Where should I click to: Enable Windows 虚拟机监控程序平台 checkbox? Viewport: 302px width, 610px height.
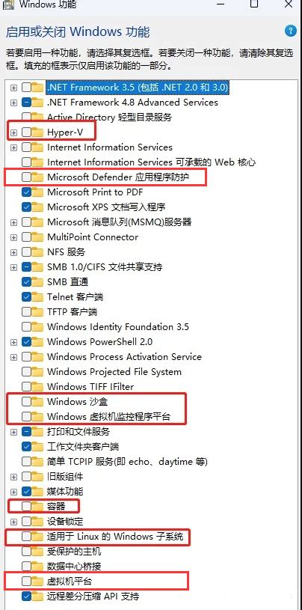click(27, 417)
